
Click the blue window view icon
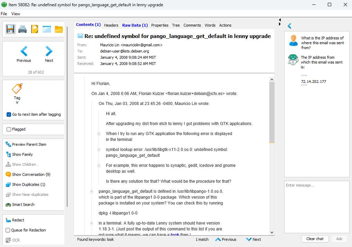point(47,29)
